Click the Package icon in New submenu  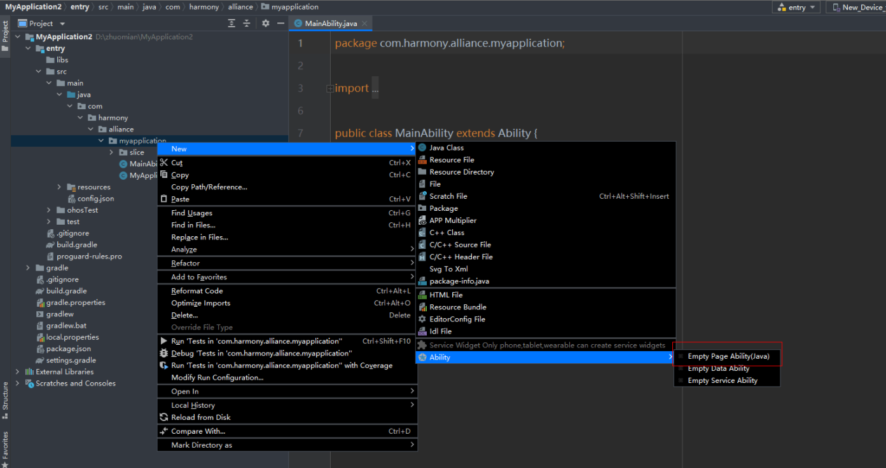tap(422, 208)
